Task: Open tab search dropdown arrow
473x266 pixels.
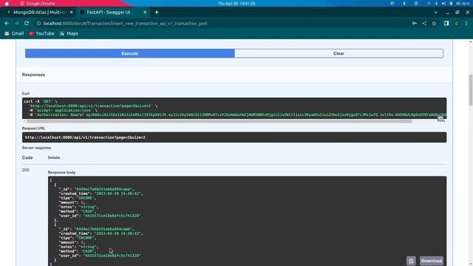Action: click(x=435, y=13)
